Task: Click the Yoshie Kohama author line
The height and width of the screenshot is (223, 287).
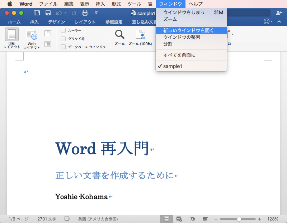Action: coord(81,197)
